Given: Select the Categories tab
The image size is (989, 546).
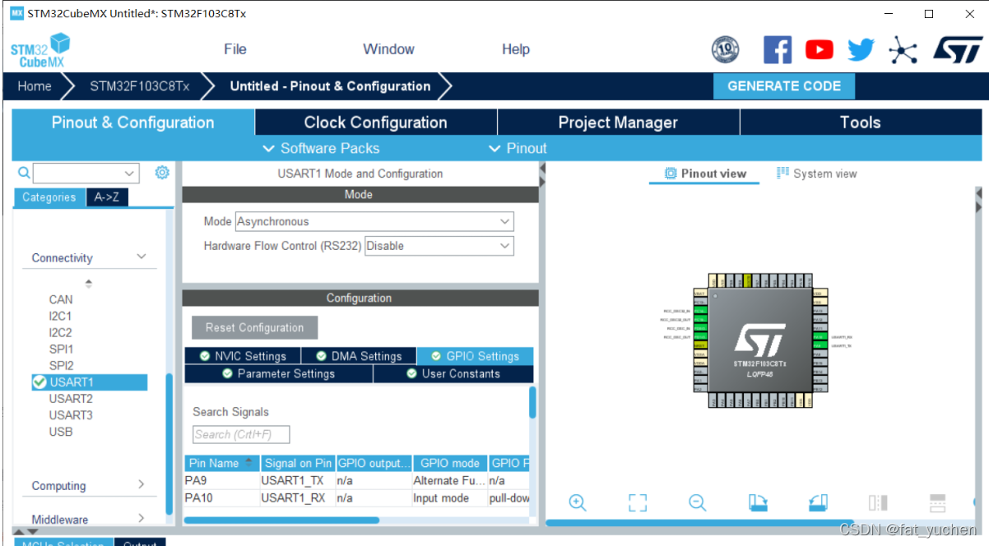Looking at the screenshot, I should 49,197.
